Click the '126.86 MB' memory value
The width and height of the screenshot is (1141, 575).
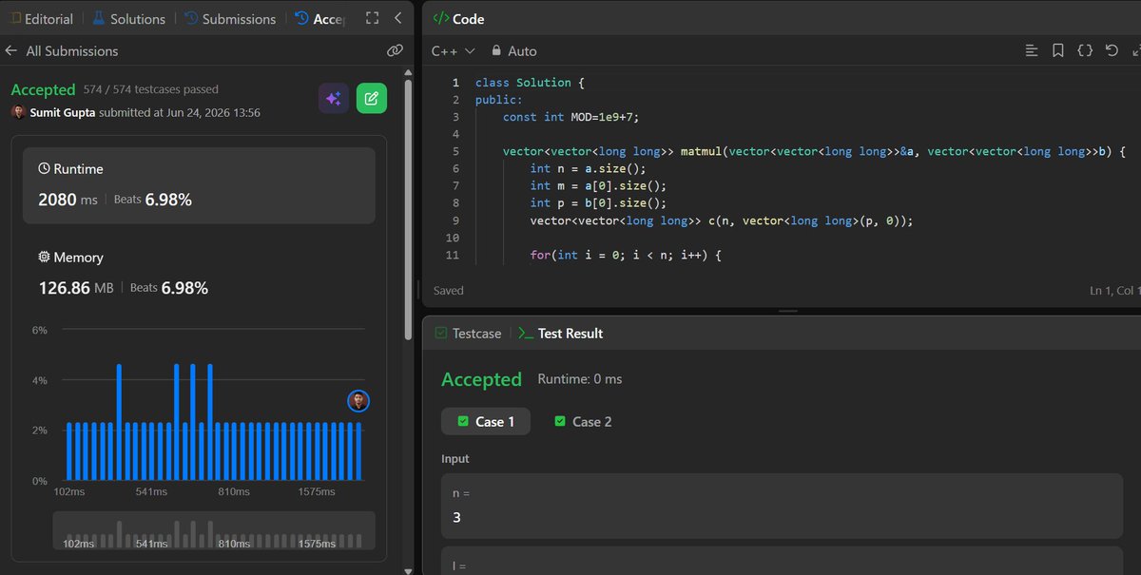[76, 287]
